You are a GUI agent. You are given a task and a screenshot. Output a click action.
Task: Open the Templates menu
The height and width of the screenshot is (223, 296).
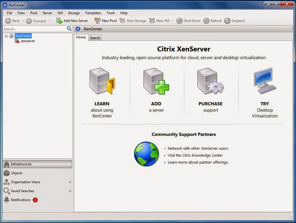pyautogui.click(x=93, y=13)
